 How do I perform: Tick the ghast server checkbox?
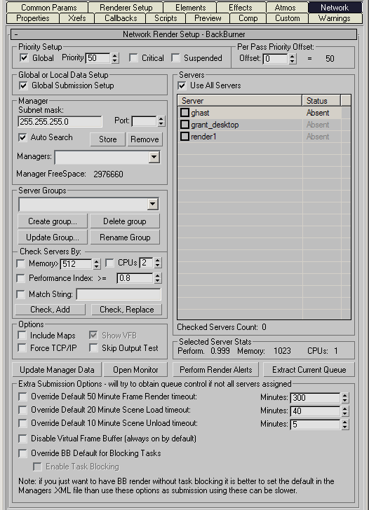click(x=184, y=113)
